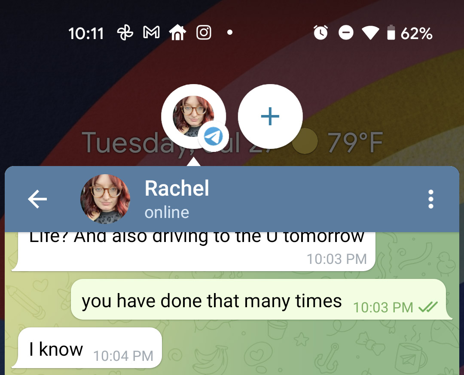Viewport: 464px width, 375px height.
Task: Select Rachel's floating chat bubble
Action: click(x=193, y=116)
